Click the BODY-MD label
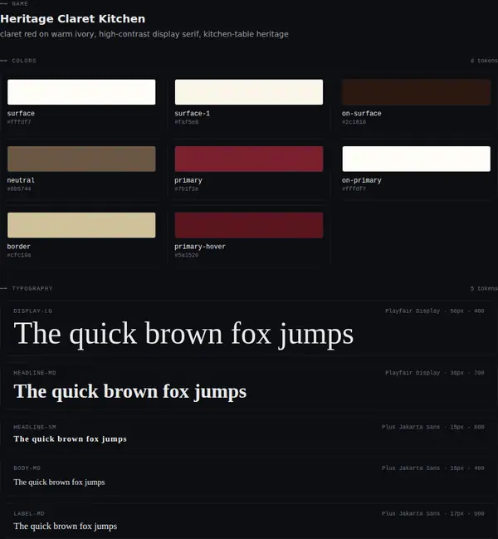The width and height of the screenshot is (498, 539). pyautogui.click(x=27, y=468)
